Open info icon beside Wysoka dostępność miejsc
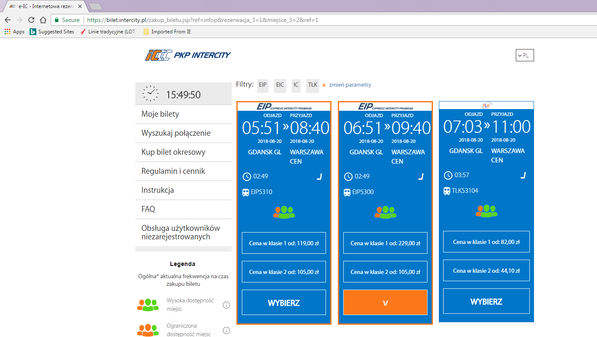Viewport: 597px width, 337px height. pos(226,305)
